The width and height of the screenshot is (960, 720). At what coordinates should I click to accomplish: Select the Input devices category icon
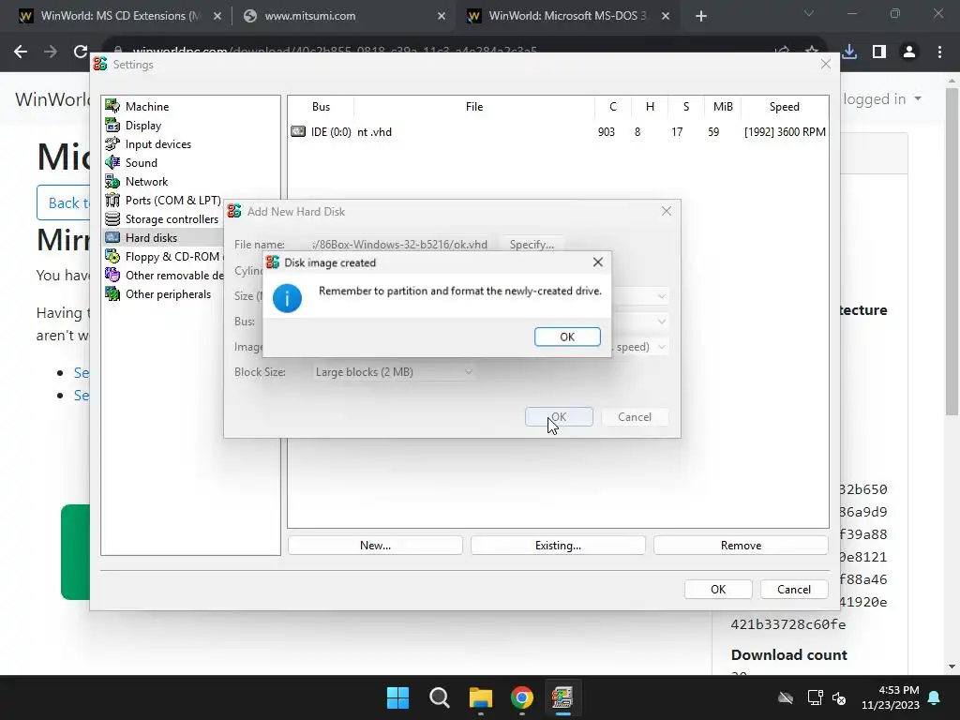click(112, 143)
